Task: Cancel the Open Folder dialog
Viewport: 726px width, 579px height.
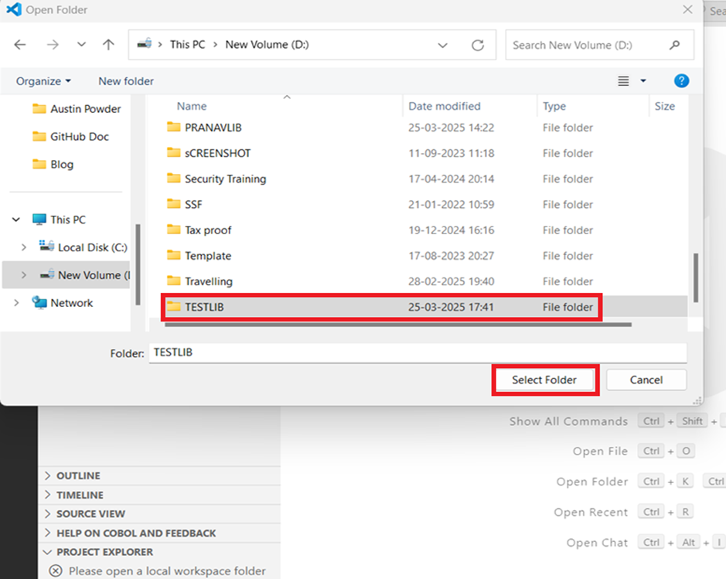Action: click(x=646, y=380)
